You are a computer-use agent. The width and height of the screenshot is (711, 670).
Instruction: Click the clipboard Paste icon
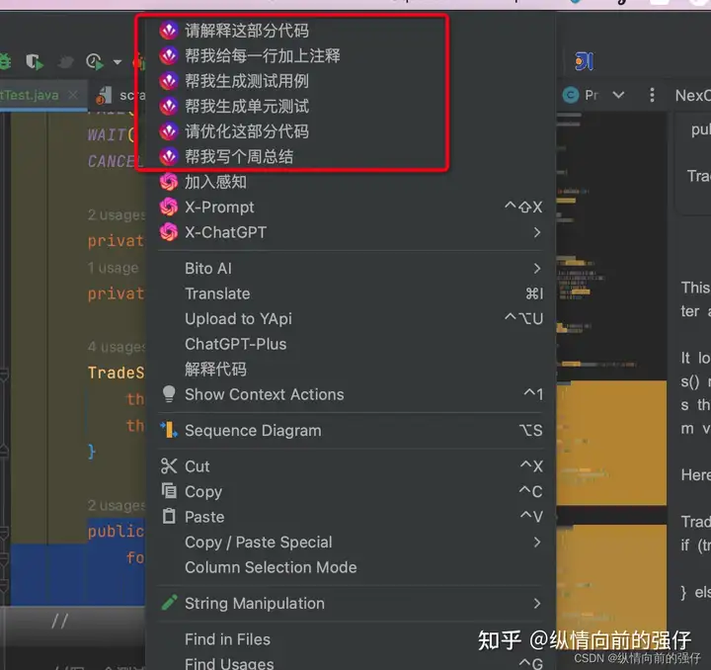click(x=169, y=516)
